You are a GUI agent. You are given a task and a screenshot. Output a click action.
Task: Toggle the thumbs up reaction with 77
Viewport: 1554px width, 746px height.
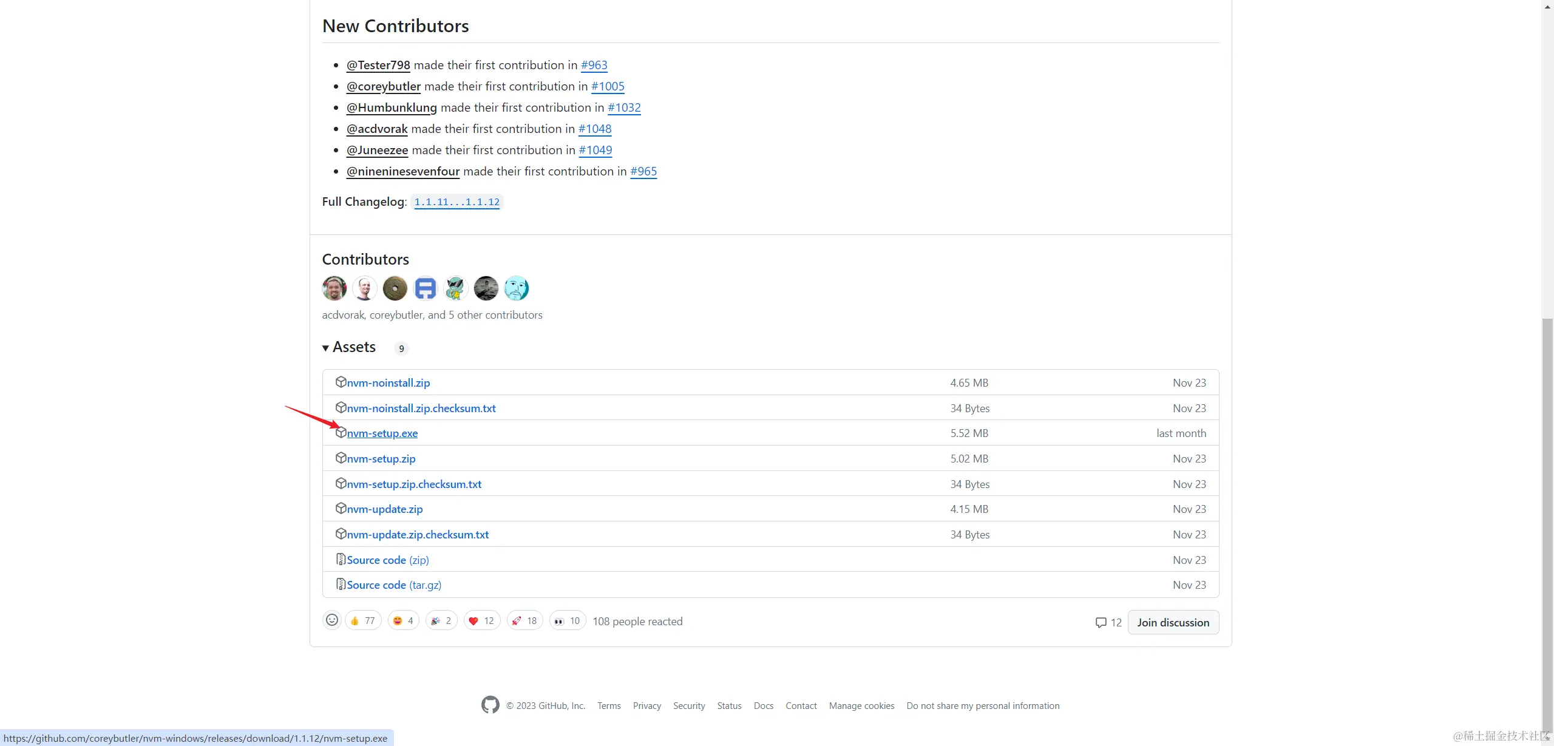(x=363, y=620)
